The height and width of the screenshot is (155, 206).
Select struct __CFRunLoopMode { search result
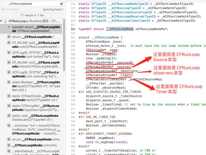coord(31,37)
